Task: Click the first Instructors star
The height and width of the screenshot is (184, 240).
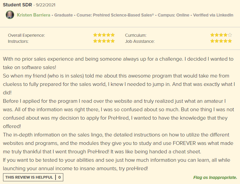Action: pyautogui.click(x=95, y=41)
